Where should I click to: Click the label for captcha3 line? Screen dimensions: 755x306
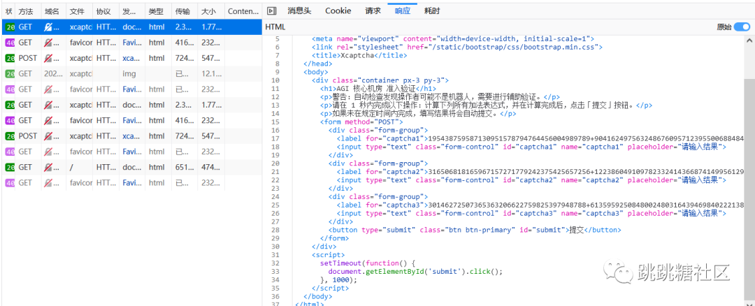540,205
